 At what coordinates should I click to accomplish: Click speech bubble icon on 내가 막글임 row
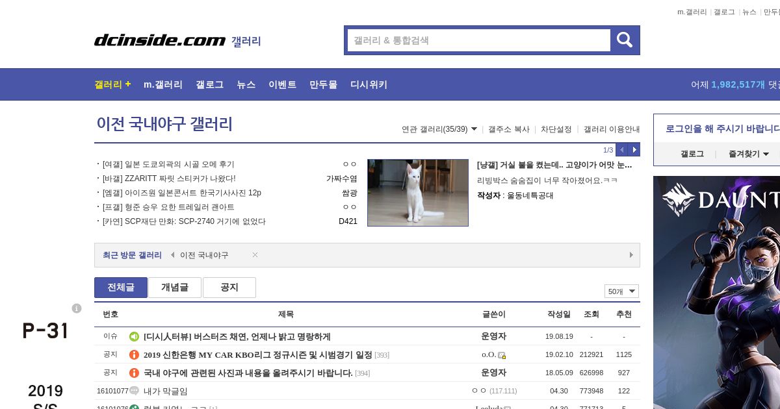(134, 391)
